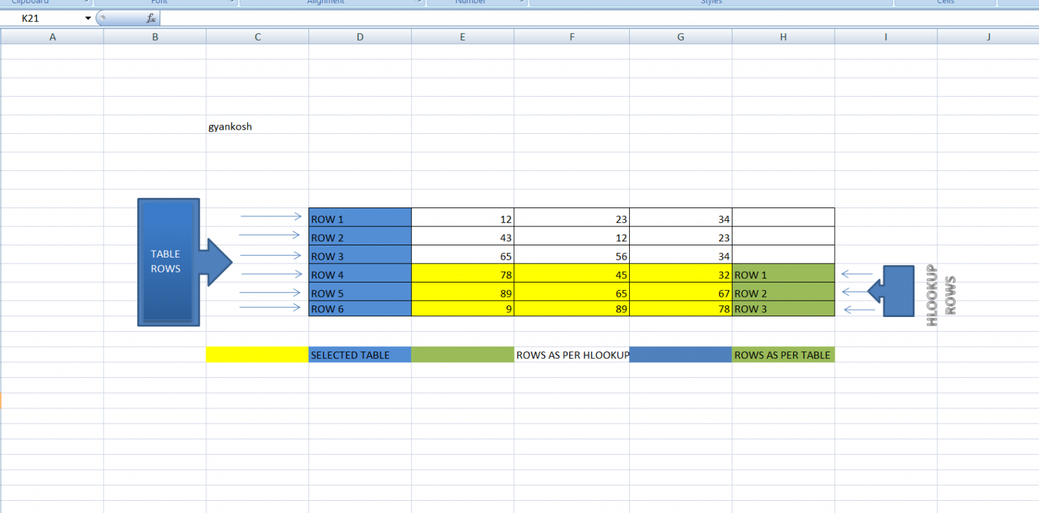The height and width of the screenshot is (513, 1039).
Task: Click the Insert Function fx icon
Action: click(x=150, y=18)
